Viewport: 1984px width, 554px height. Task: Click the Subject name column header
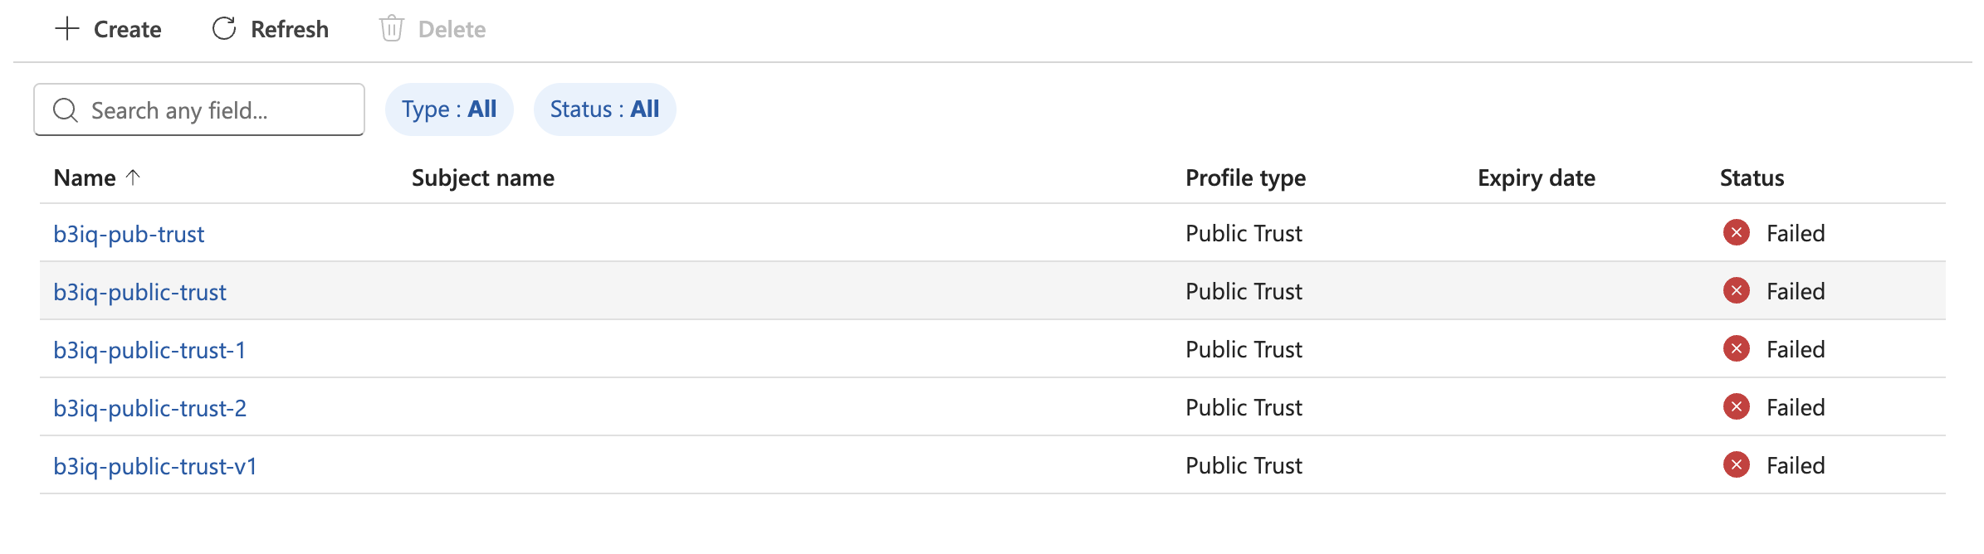tap(483, 177)
